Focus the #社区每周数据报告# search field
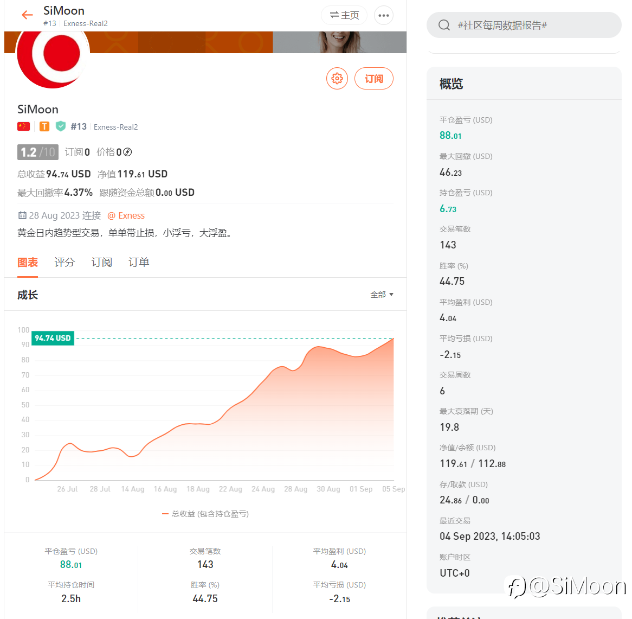The height and width of the screenshot is (619, 632). (524, 25)
